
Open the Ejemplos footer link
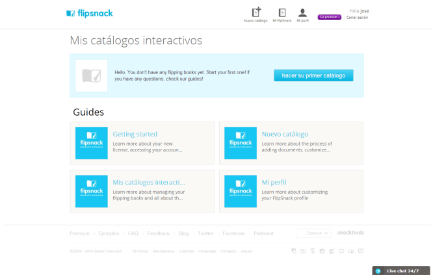click(109, 233)
